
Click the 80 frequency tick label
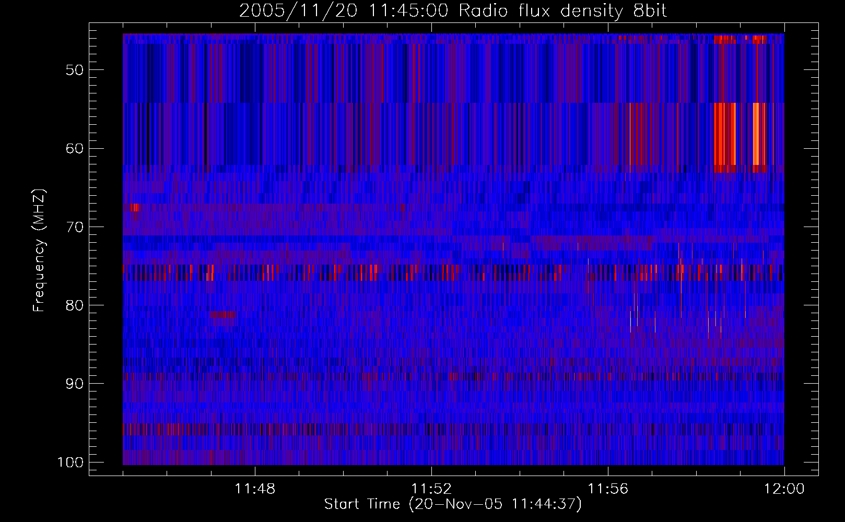(x=75, y=305)
